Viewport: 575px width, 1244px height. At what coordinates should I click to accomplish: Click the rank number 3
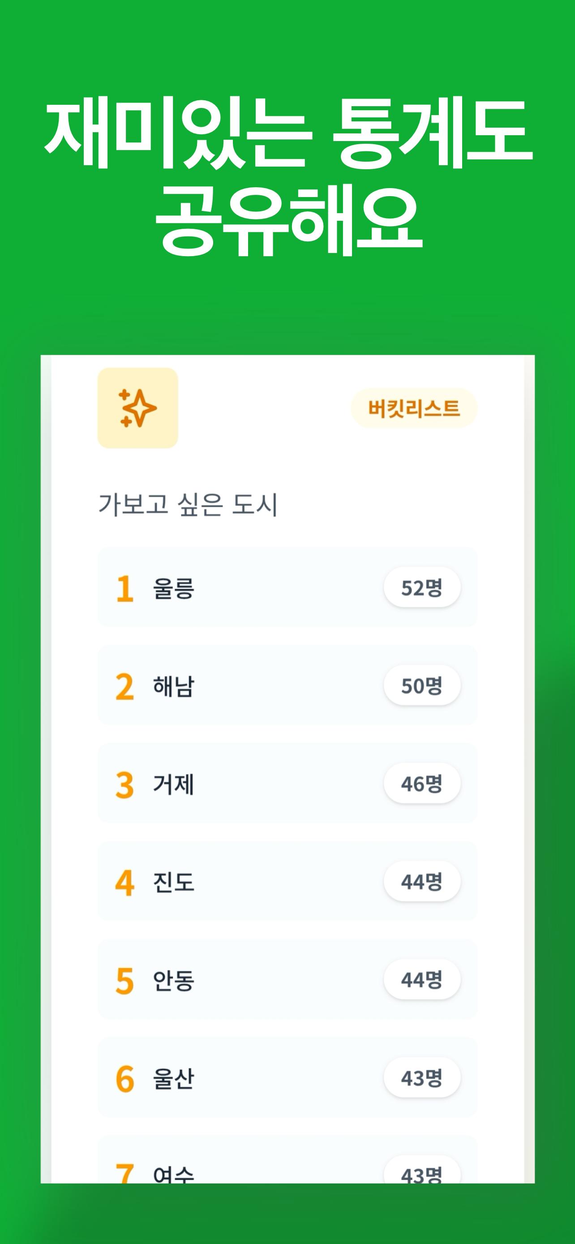click(x=124, y=784)
